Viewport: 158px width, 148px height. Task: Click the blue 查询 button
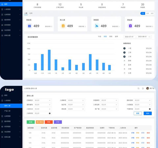[148, 113]
